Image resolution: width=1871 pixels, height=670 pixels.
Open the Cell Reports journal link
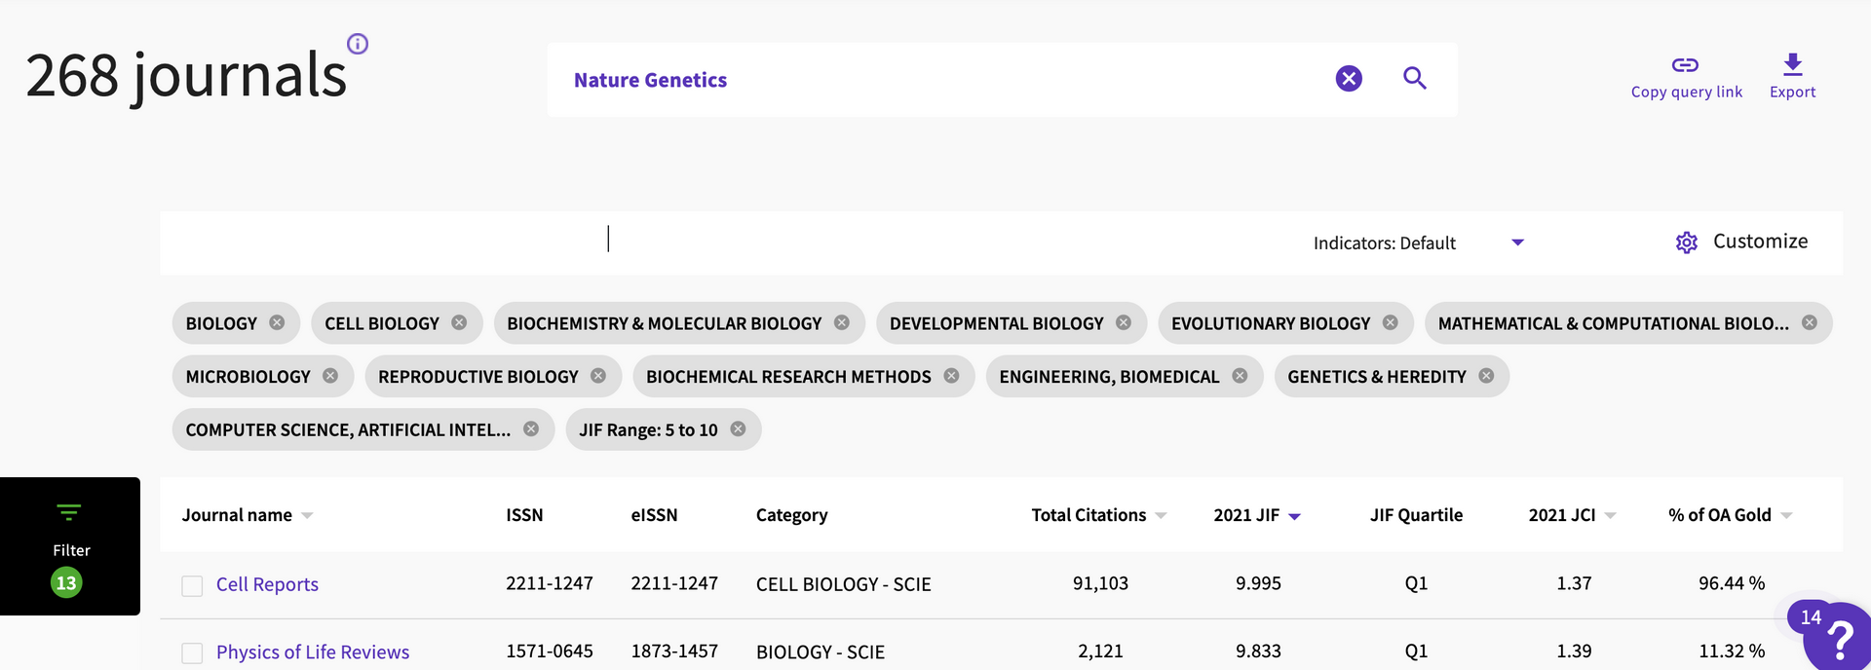pyautogui.click(x=267, y=584)
